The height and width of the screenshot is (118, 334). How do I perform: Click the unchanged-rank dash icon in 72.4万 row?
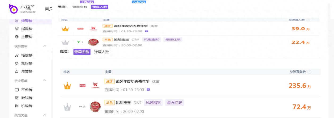pos(81,107)
